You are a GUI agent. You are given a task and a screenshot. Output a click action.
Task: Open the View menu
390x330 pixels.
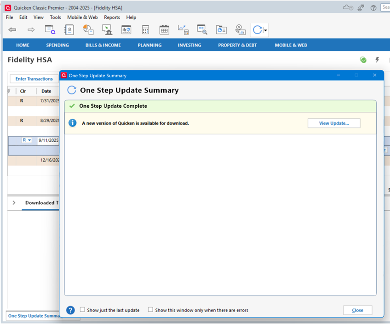coord(39,17)
